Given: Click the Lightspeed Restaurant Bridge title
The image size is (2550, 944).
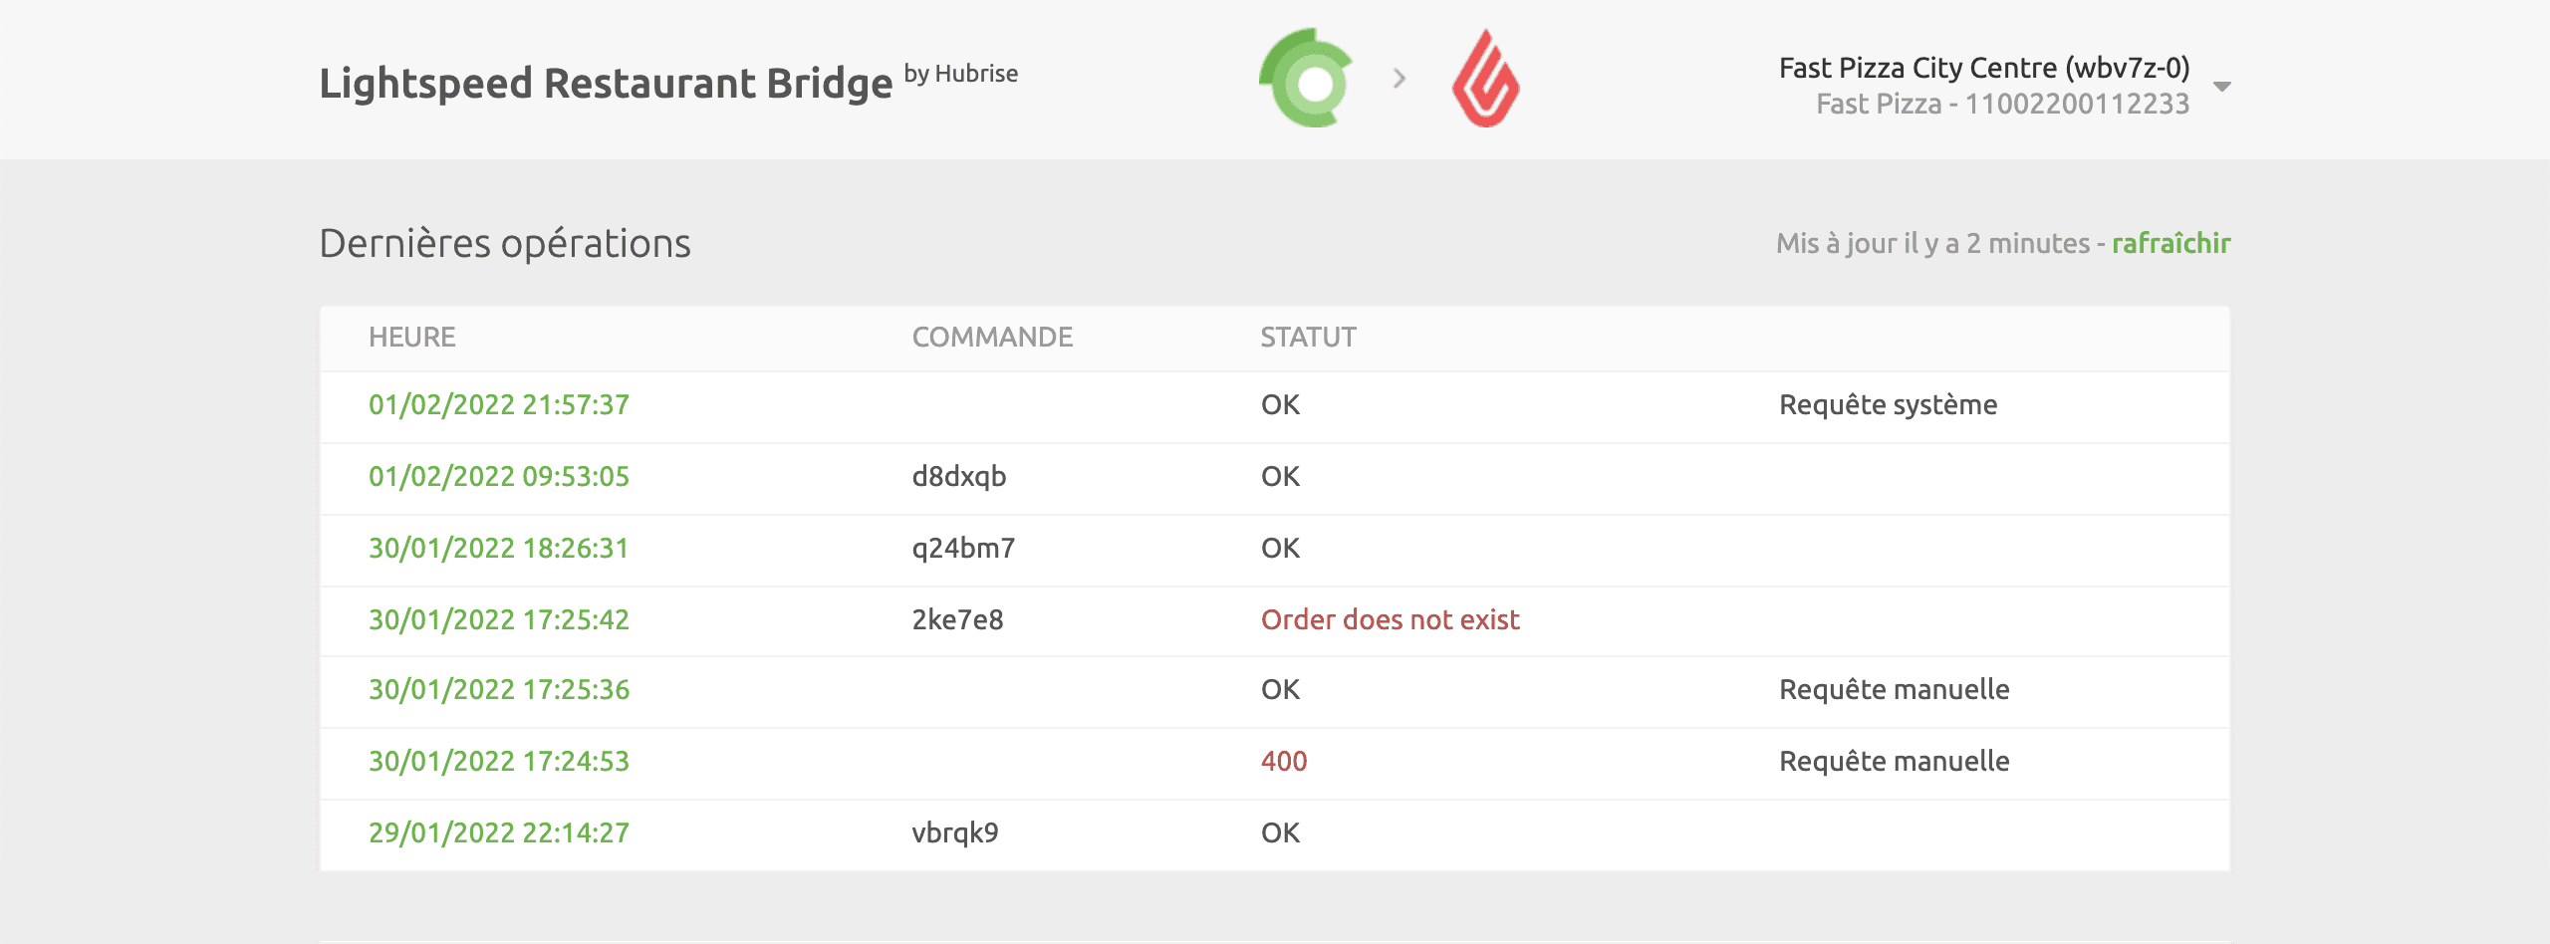Looking at the screenshot, I should pos(606,83).
